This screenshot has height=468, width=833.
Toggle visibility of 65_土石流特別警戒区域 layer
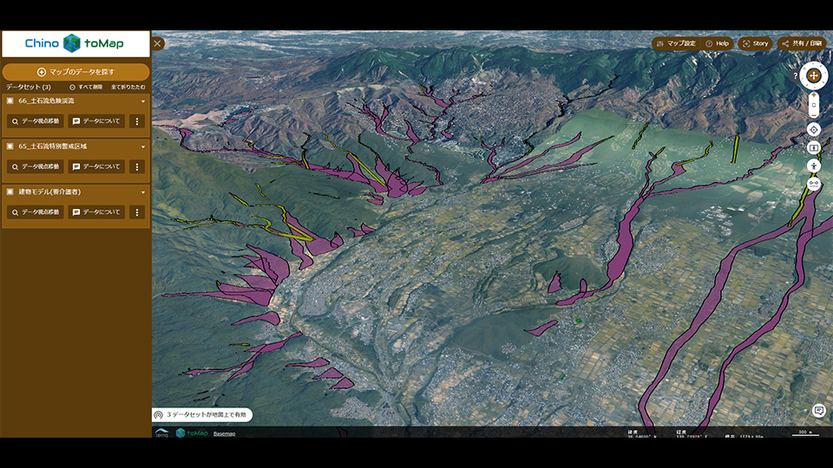click(10, 146)
